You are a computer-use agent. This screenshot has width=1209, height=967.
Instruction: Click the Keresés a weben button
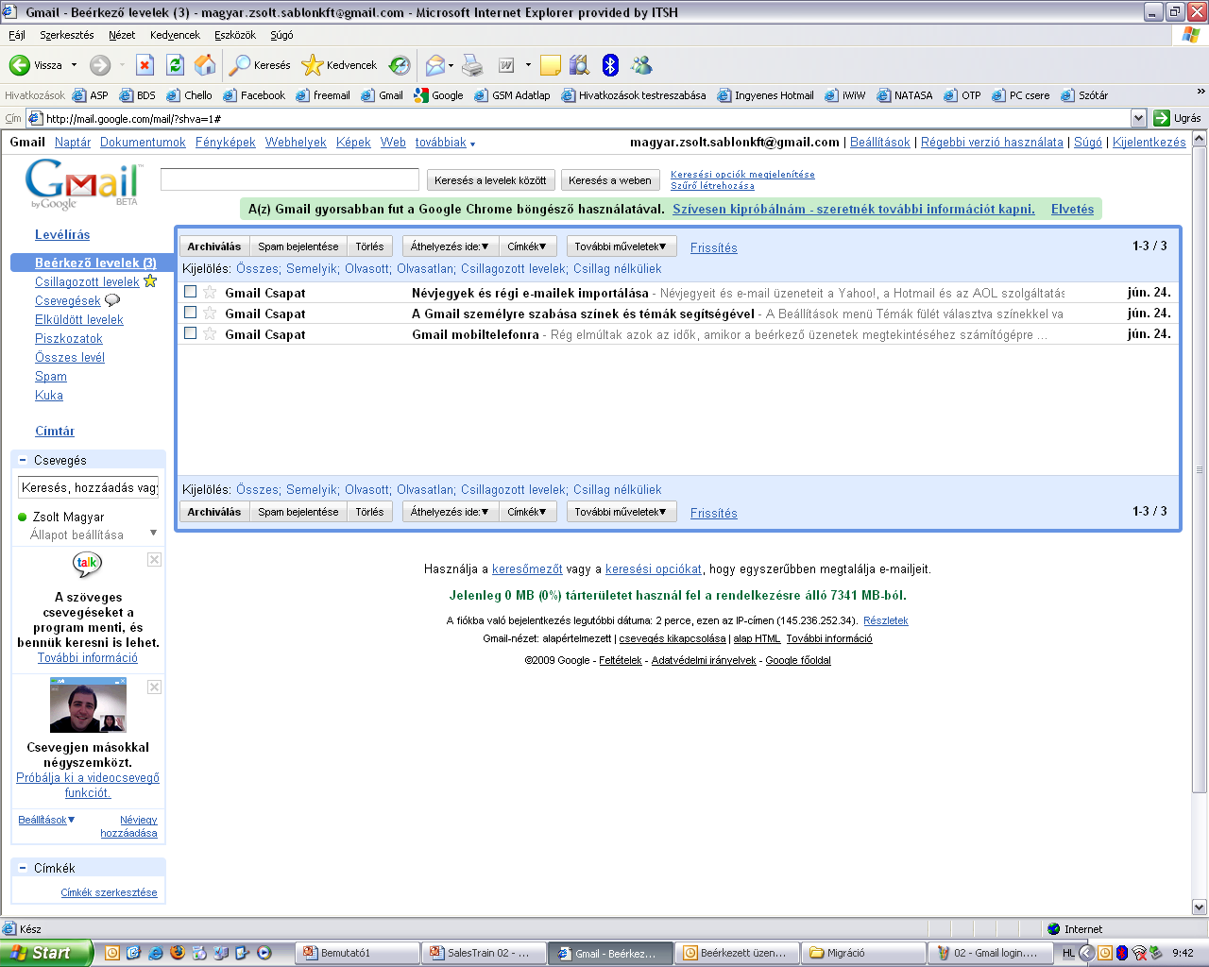point(610,180)
